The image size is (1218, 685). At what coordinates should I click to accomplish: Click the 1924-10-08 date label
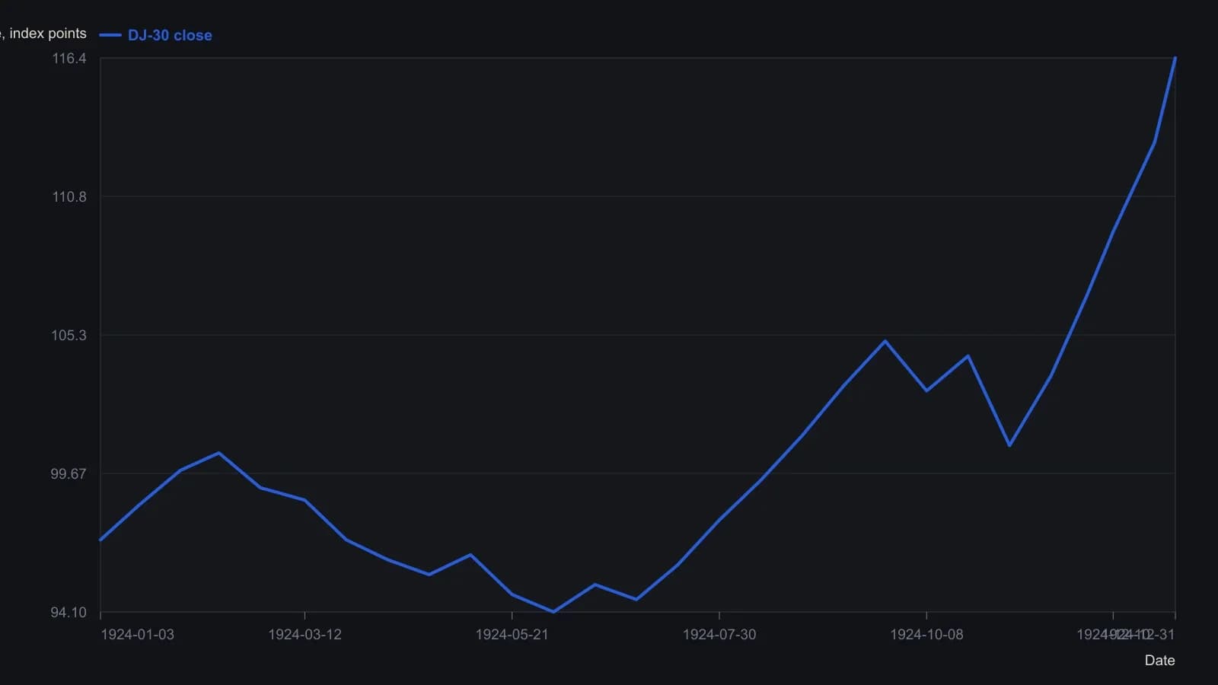[926, 635]
